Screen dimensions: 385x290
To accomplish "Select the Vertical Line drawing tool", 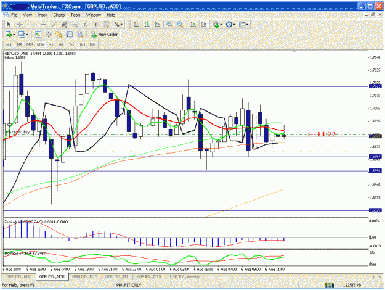I will point(33,25).
